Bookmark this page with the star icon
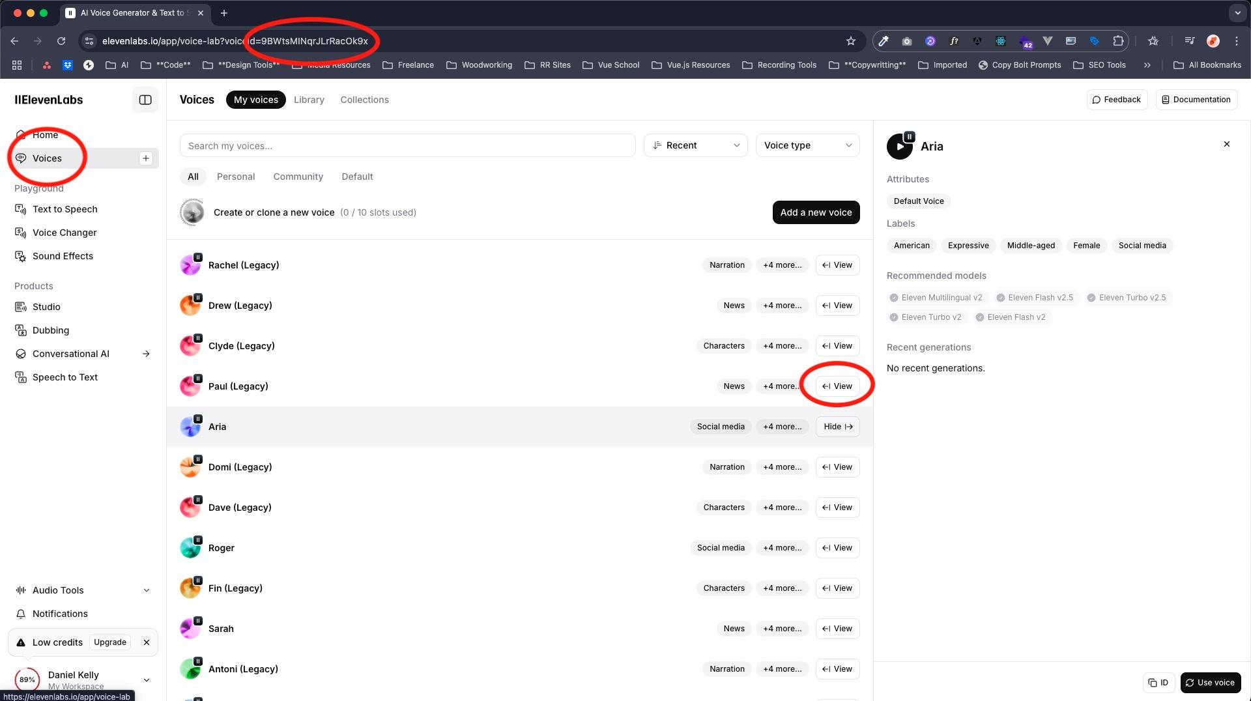The image size is (1251, 701). coord(850,41)
